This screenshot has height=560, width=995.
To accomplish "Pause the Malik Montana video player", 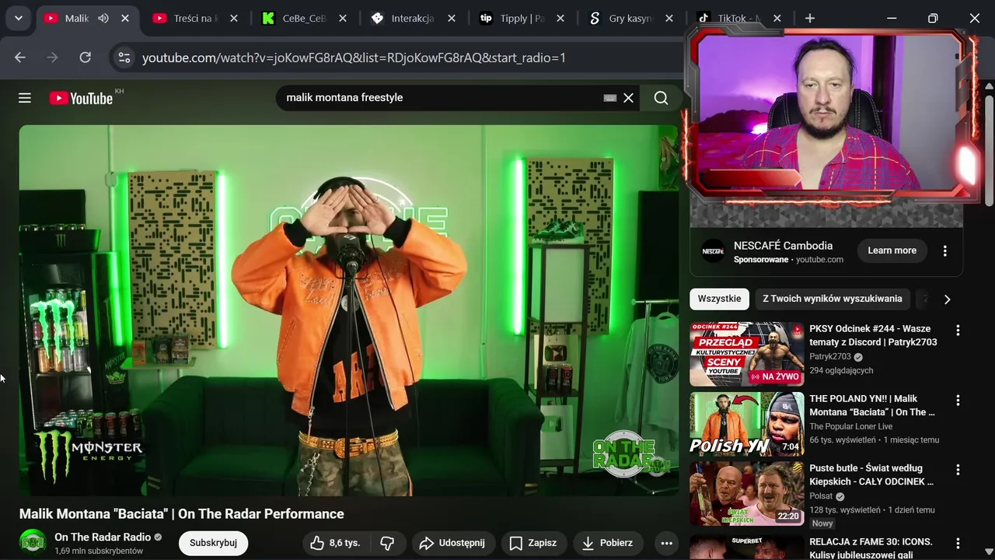I will 349,310.
